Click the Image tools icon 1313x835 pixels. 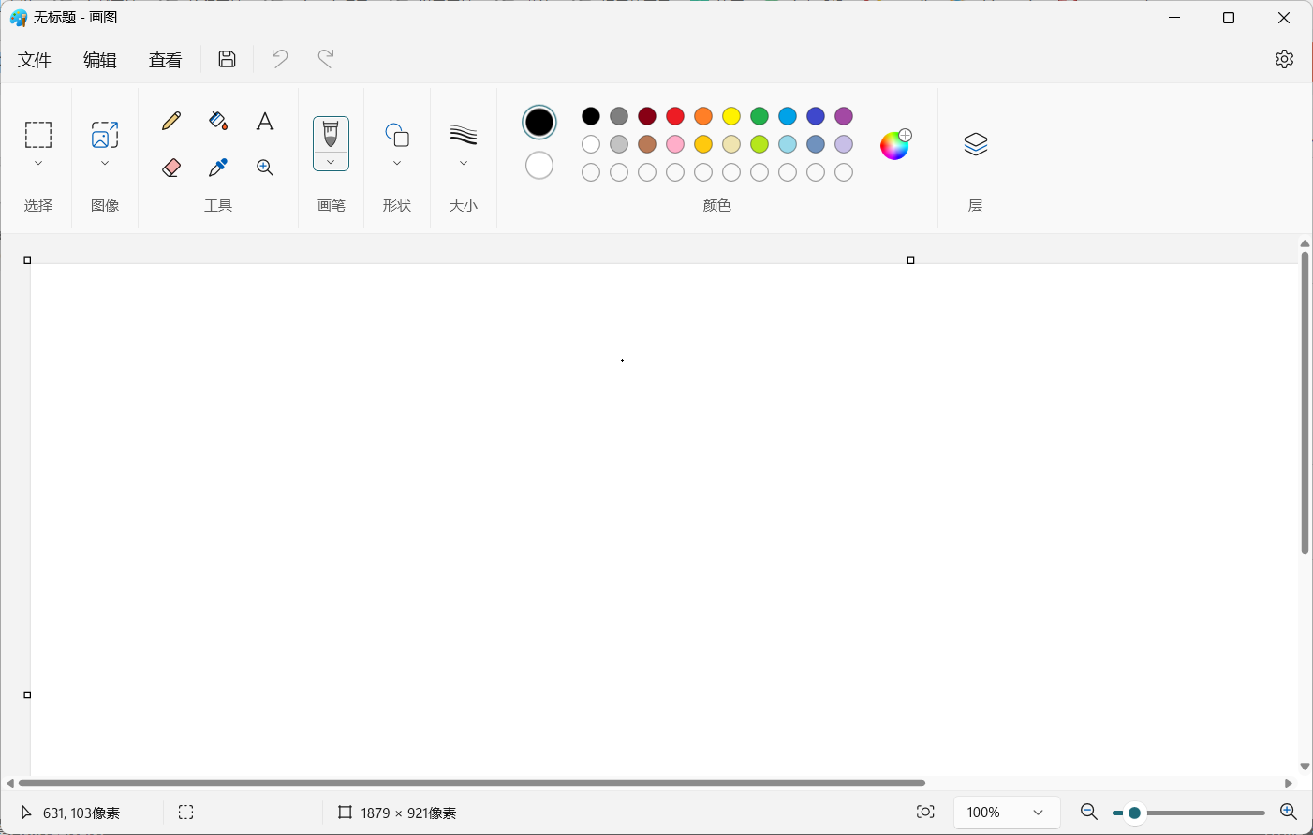coord(105,135)
